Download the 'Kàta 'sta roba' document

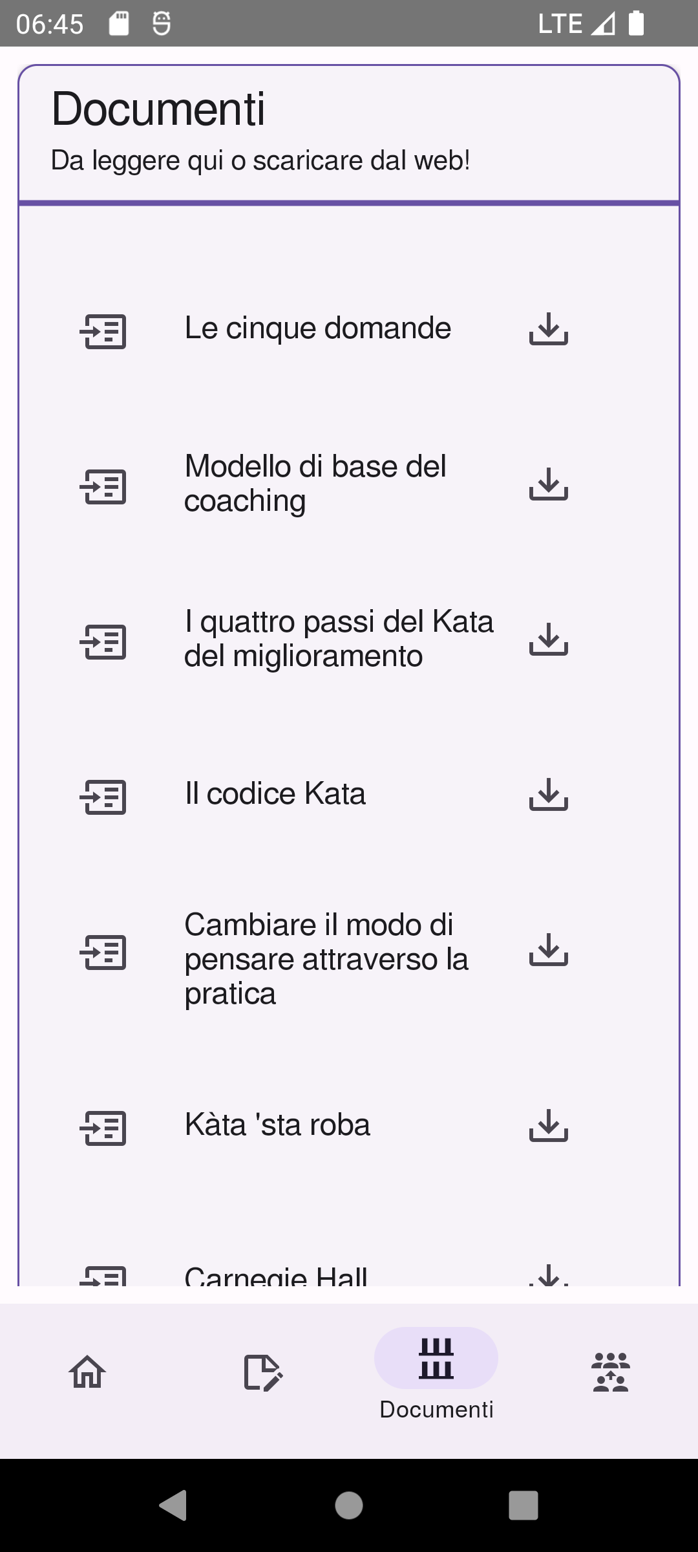click(548, 1126)
